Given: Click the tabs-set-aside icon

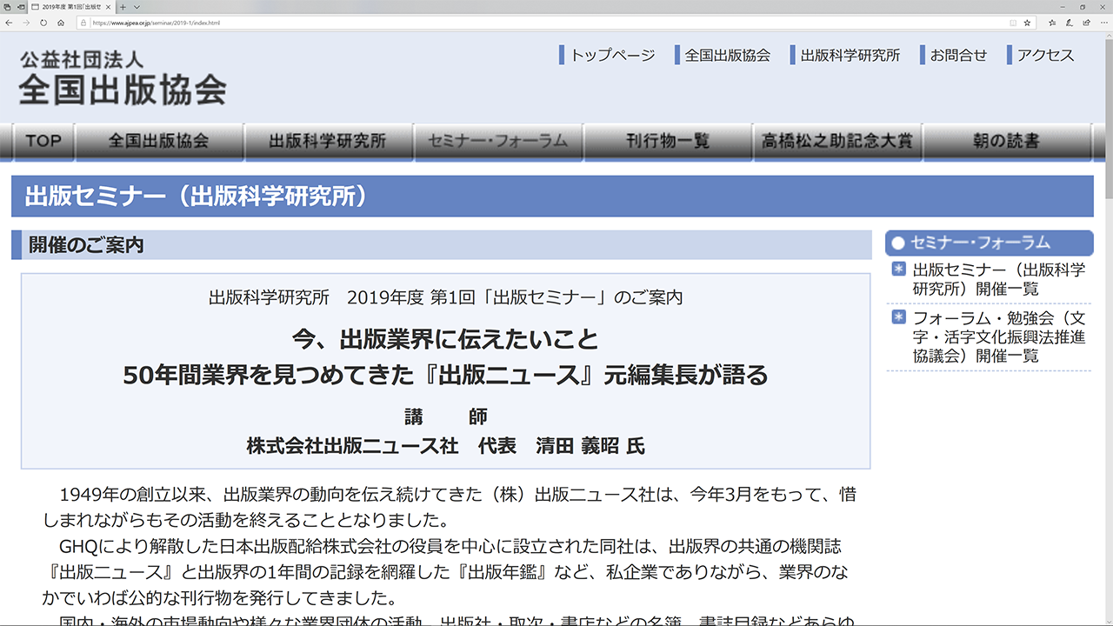Looking at the screenshot, I should tap(7, 7).
